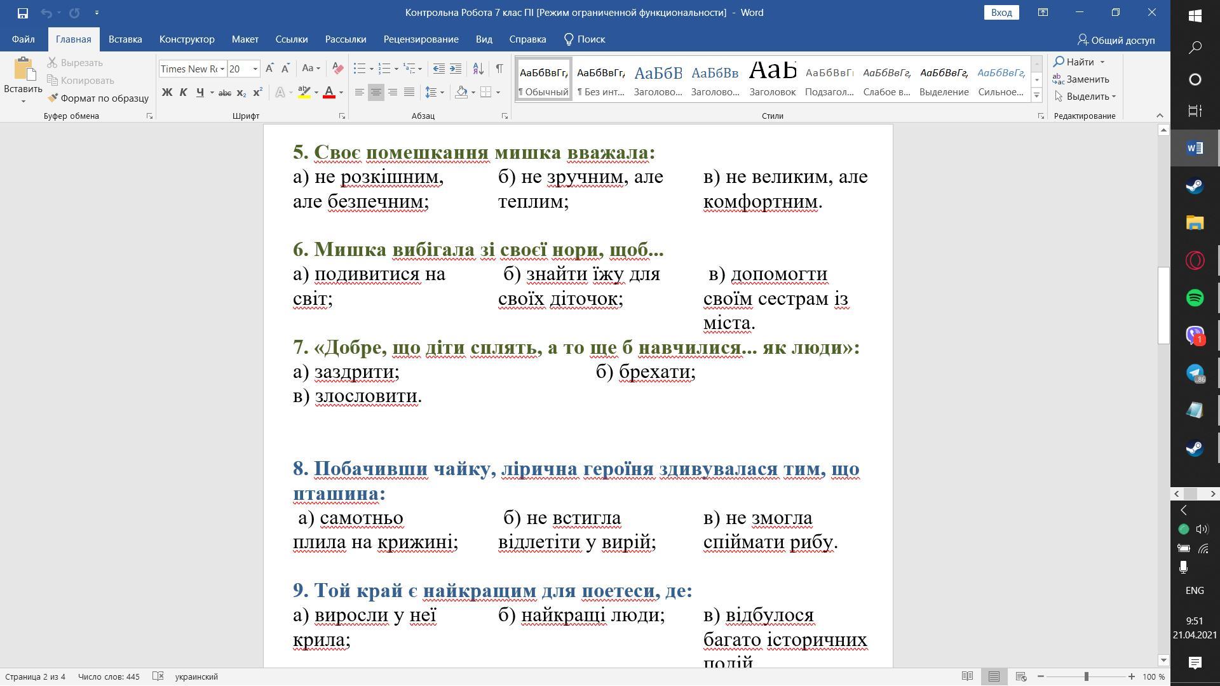Click the font size field showing 20
Image resolution: width=1220 pixels, height=686 pixels.
coord(240,69)
